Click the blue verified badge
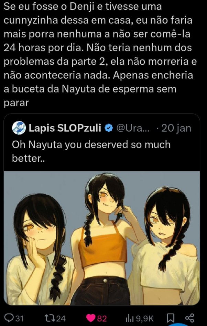Screen dimensions: 207x326 pos(109,128)
